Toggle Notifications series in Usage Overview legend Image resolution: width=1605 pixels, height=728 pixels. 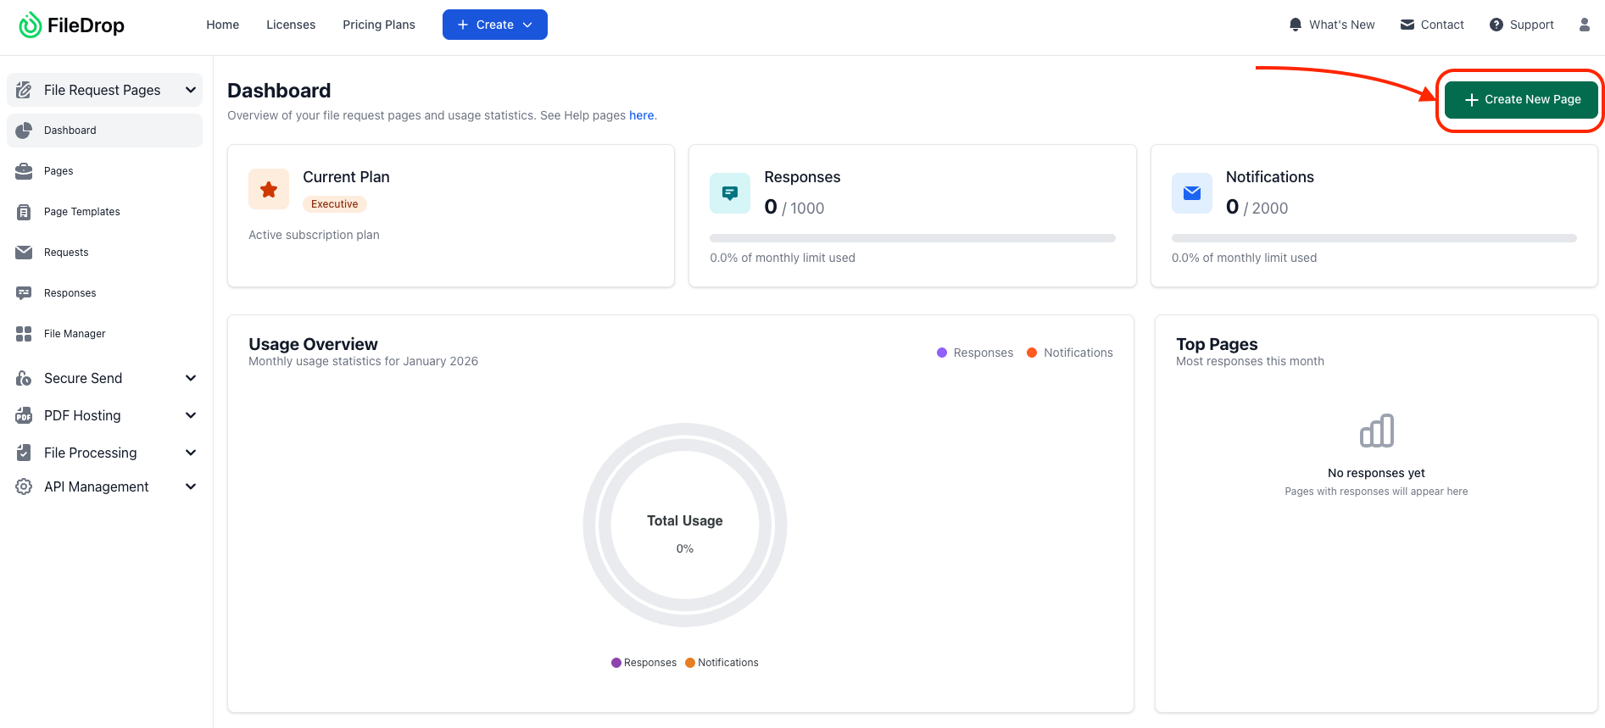(1070, 353)
